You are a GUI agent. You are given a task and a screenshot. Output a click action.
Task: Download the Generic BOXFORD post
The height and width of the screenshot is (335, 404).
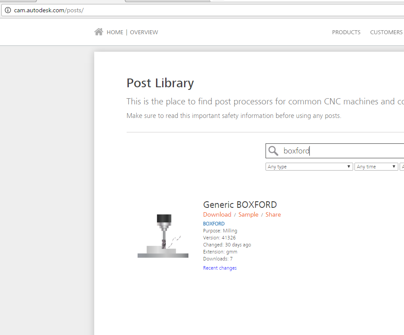pos(217,214)
